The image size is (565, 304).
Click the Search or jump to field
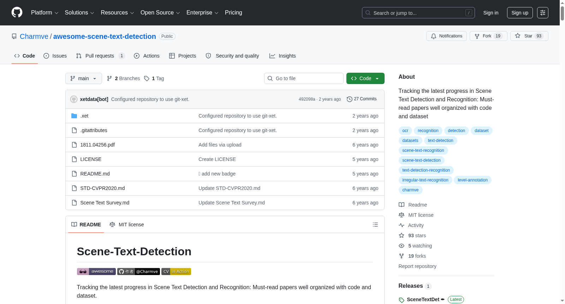click(418, 13)
